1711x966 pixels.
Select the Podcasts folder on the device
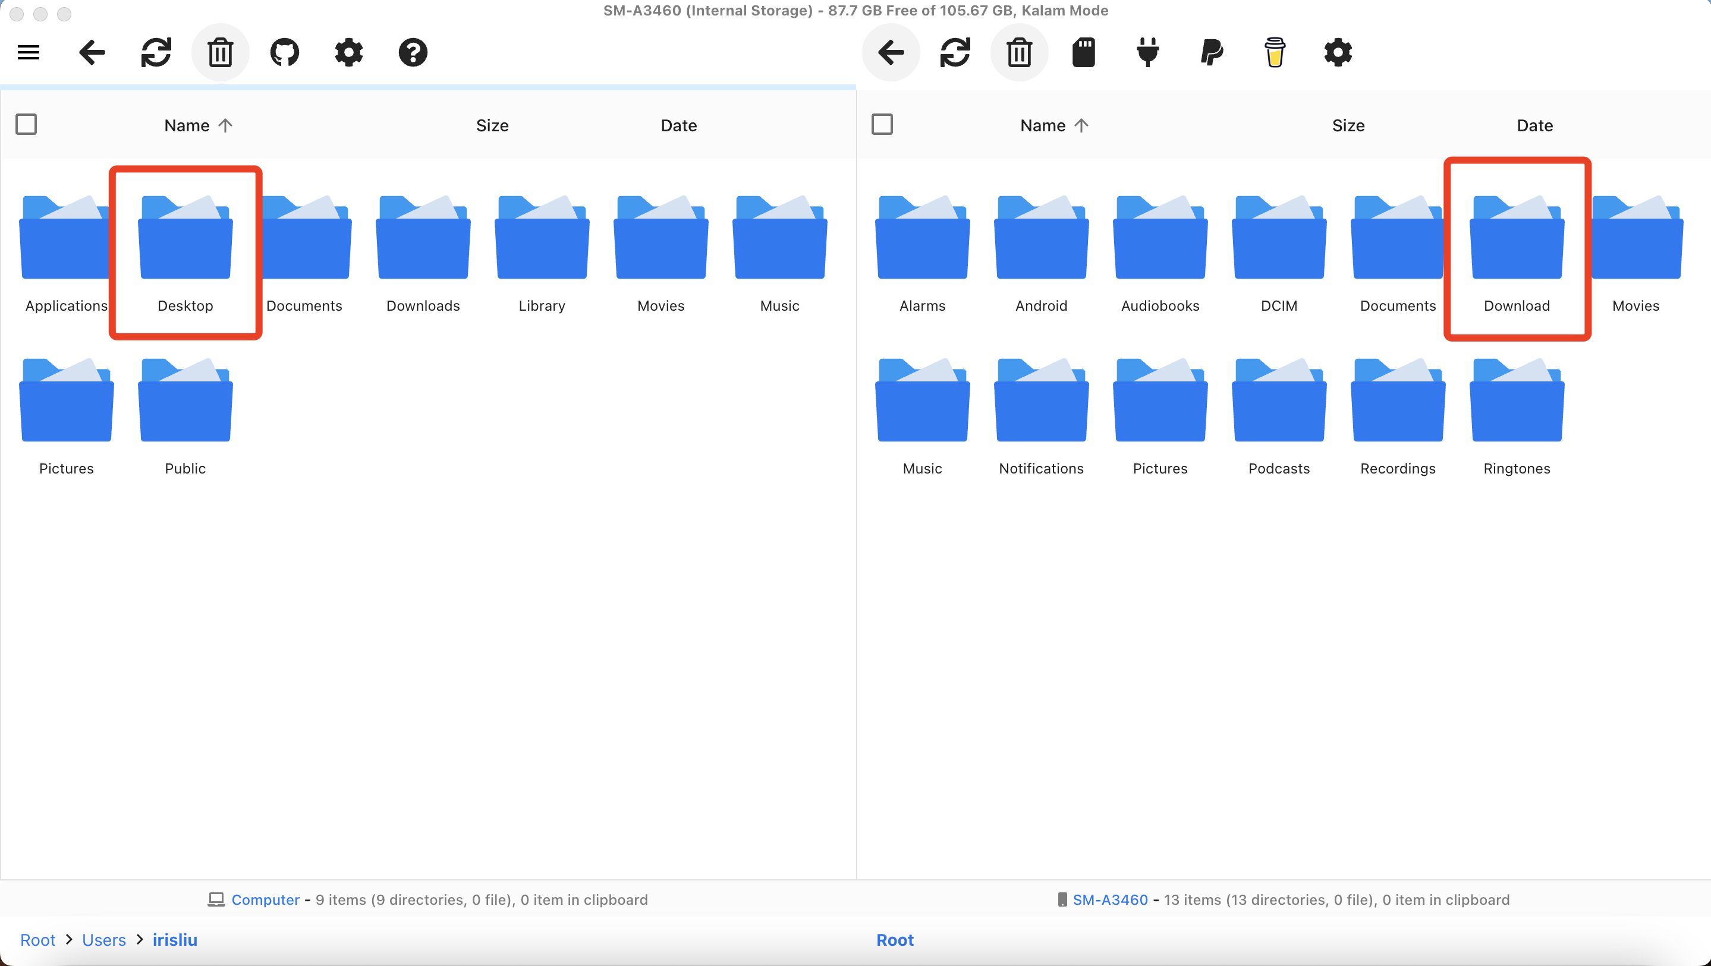1279,418
